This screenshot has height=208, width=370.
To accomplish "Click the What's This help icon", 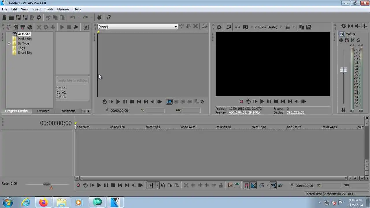I will 108,18.
